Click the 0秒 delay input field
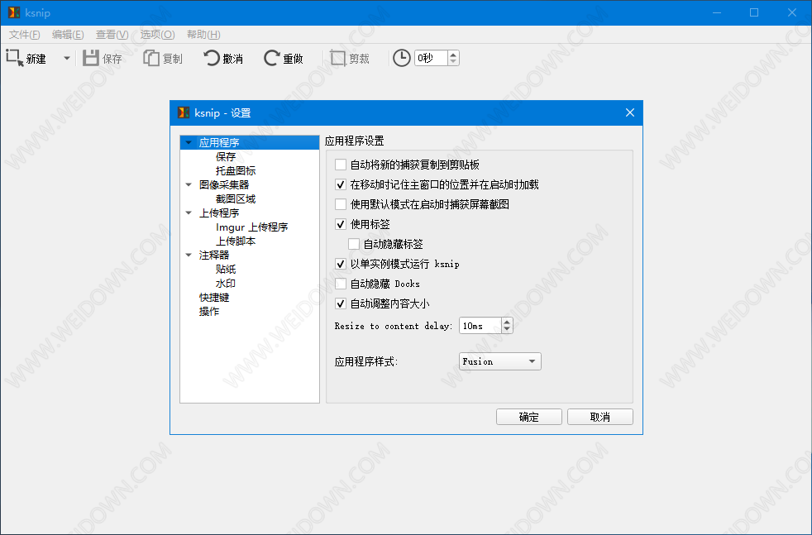Screen dimensions: 812x535 tap(431, 58)
